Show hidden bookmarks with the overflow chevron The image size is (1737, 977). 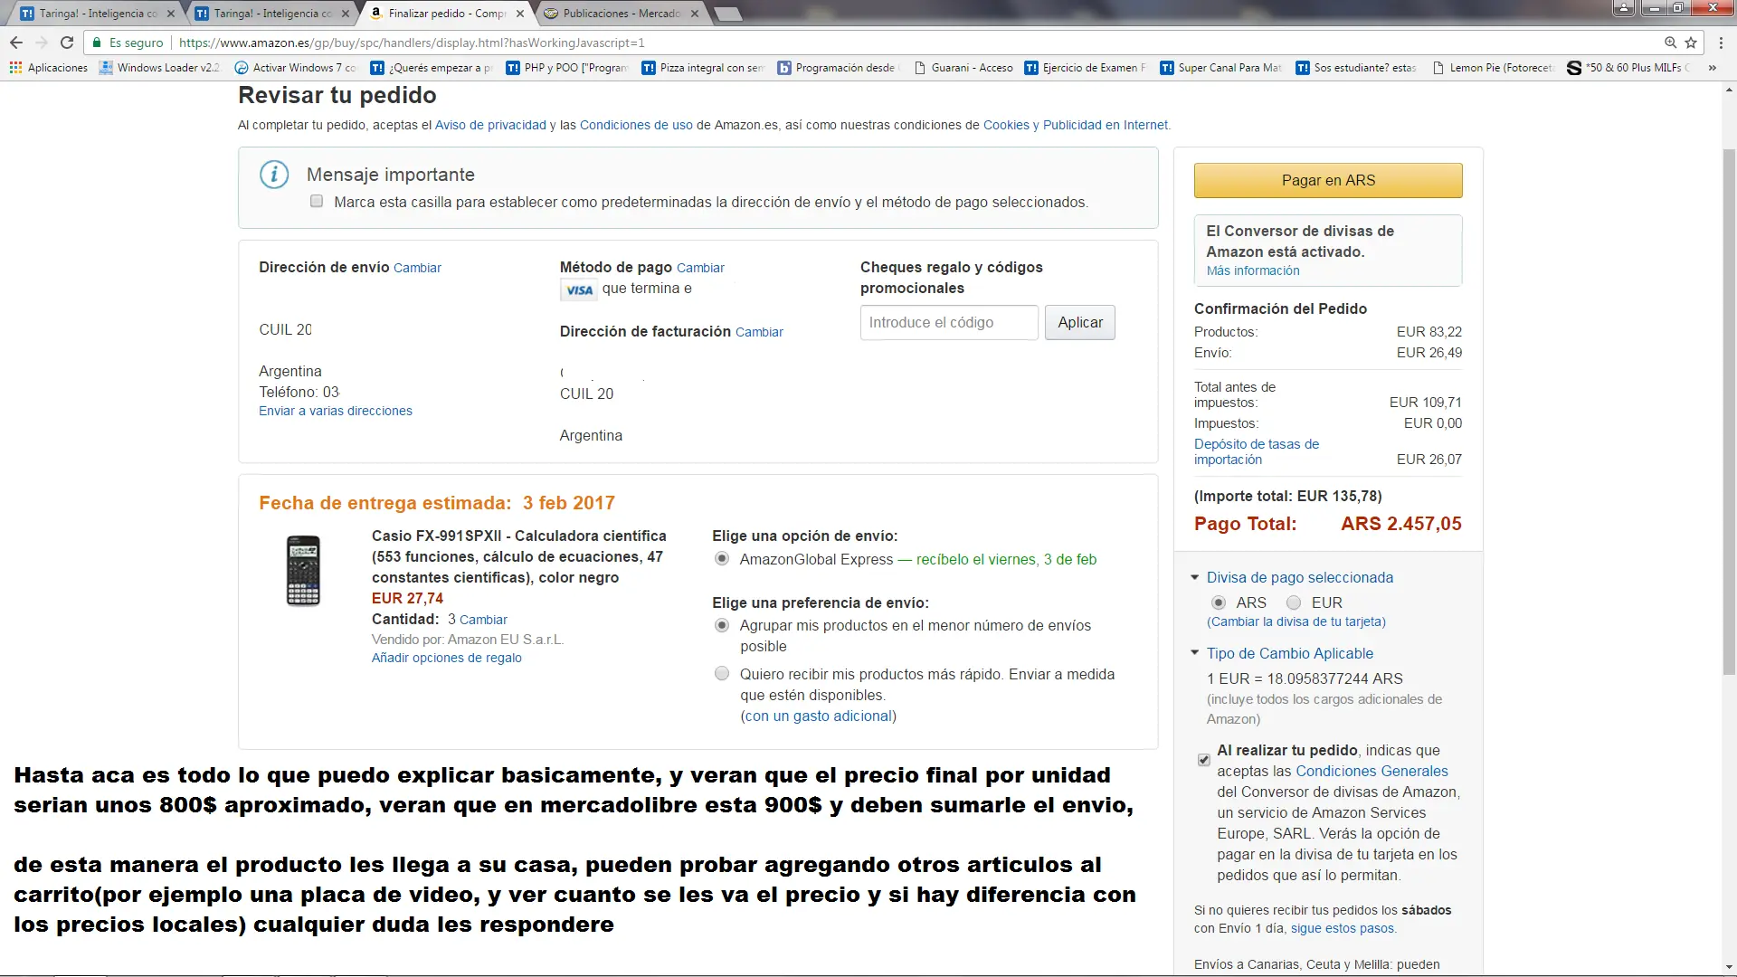pos(1712,68)
